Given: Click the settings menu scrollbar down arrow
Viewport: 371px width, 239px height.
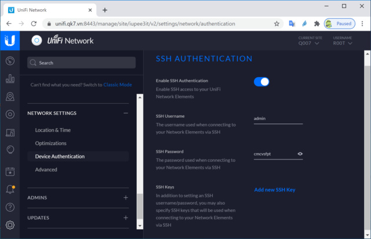Looking at the screenshot, I should (140, 226).
